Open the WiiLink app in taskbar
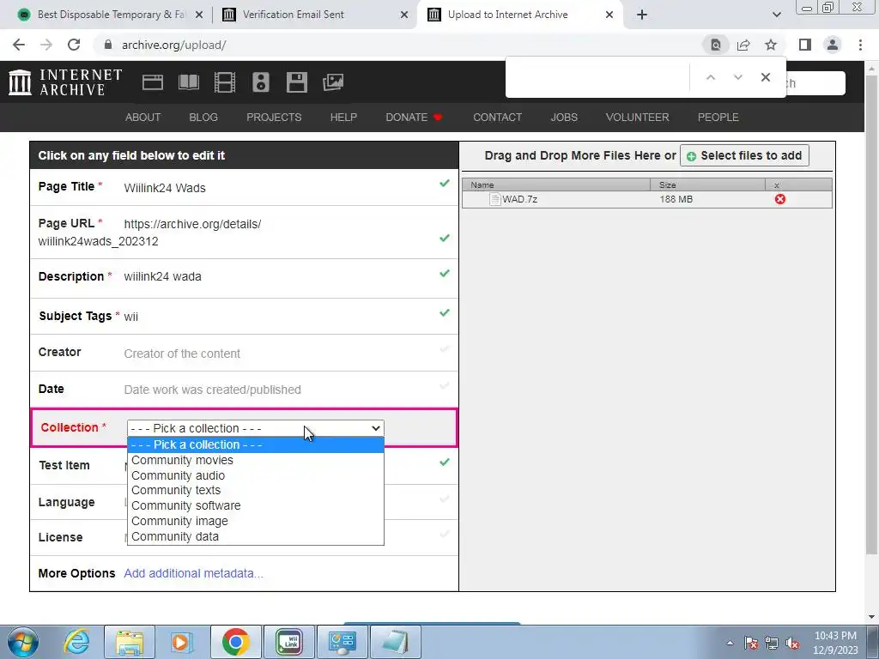The width and height of the screenshot is (879, 659). tap(289, 642)
